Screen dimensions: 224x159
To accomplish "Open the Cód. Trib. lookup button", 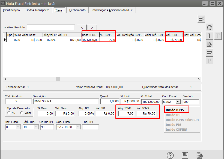I will pyautogui.click(x=35, y=127).
